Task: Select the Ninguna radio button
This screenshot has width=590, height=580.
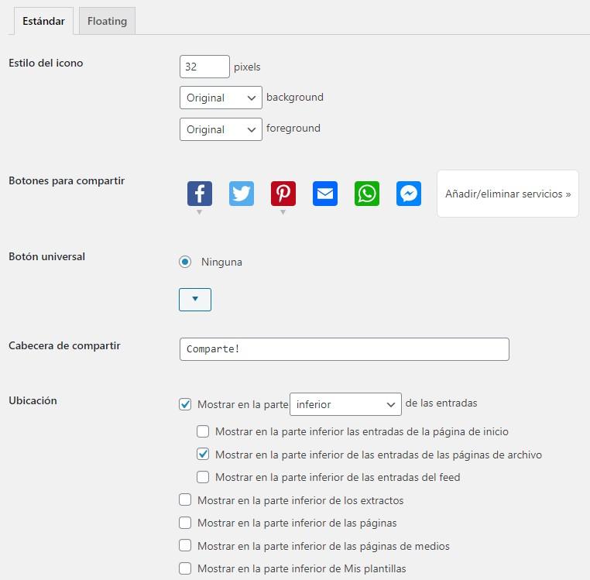Action: pos(185,262)
